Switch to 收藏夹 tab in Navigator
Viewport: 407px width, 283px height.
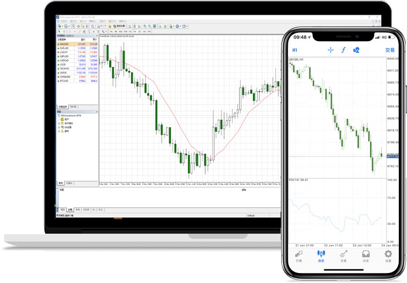tap(69, 183)
